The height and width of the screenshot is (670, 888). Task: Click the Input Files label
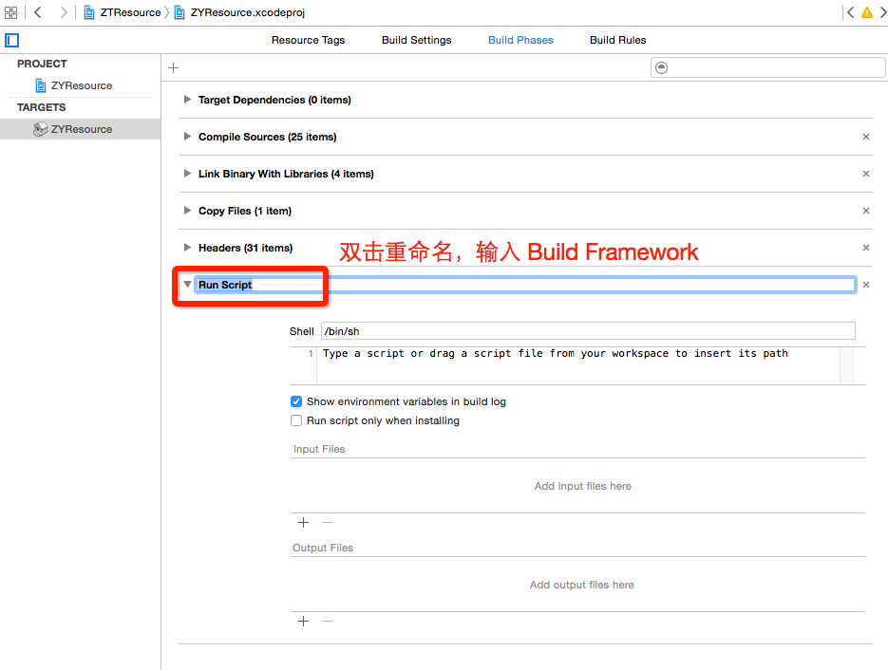[x=319, y=449]
